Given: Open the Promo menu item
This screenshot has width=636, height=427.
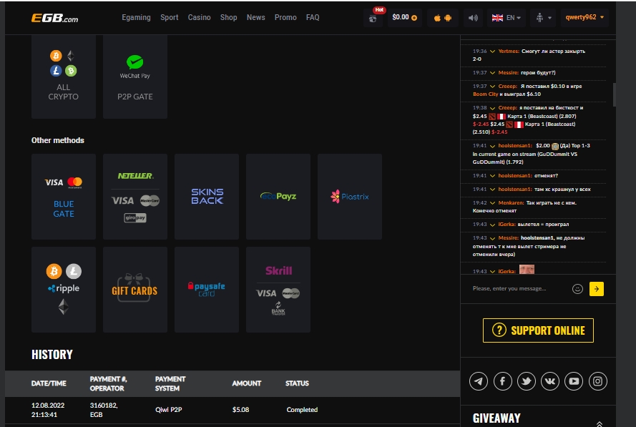Looking at the screenshot, I should tap(285, 17).
